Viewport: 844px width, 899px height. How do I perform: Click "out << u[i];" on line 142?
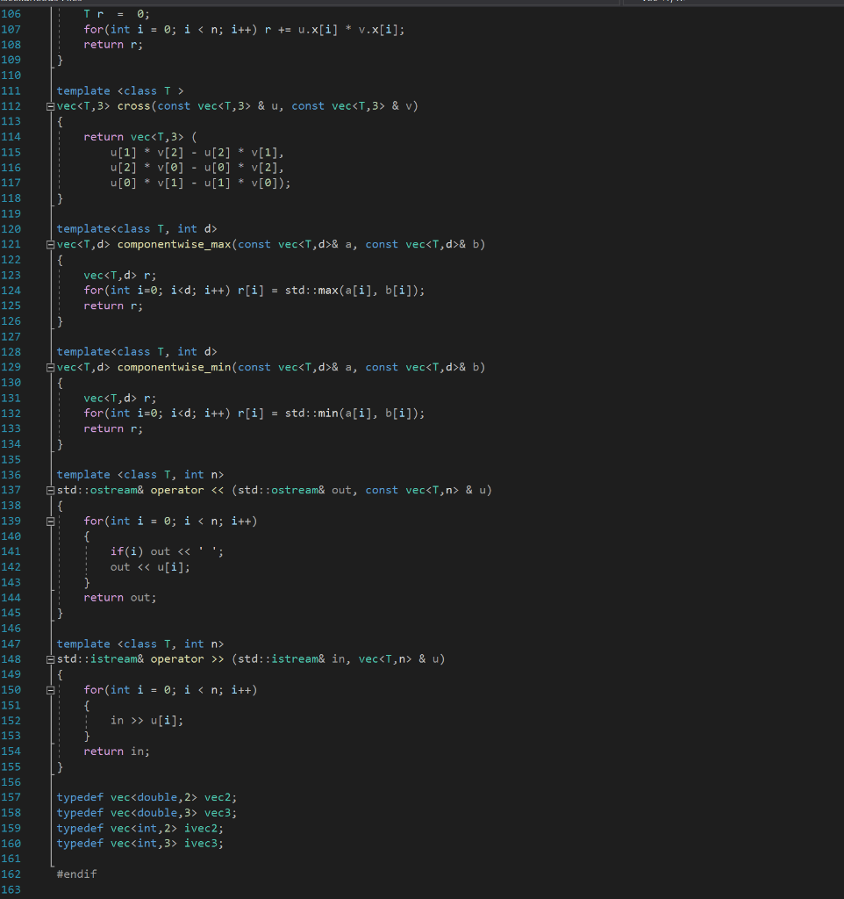(x=150, y=567)
